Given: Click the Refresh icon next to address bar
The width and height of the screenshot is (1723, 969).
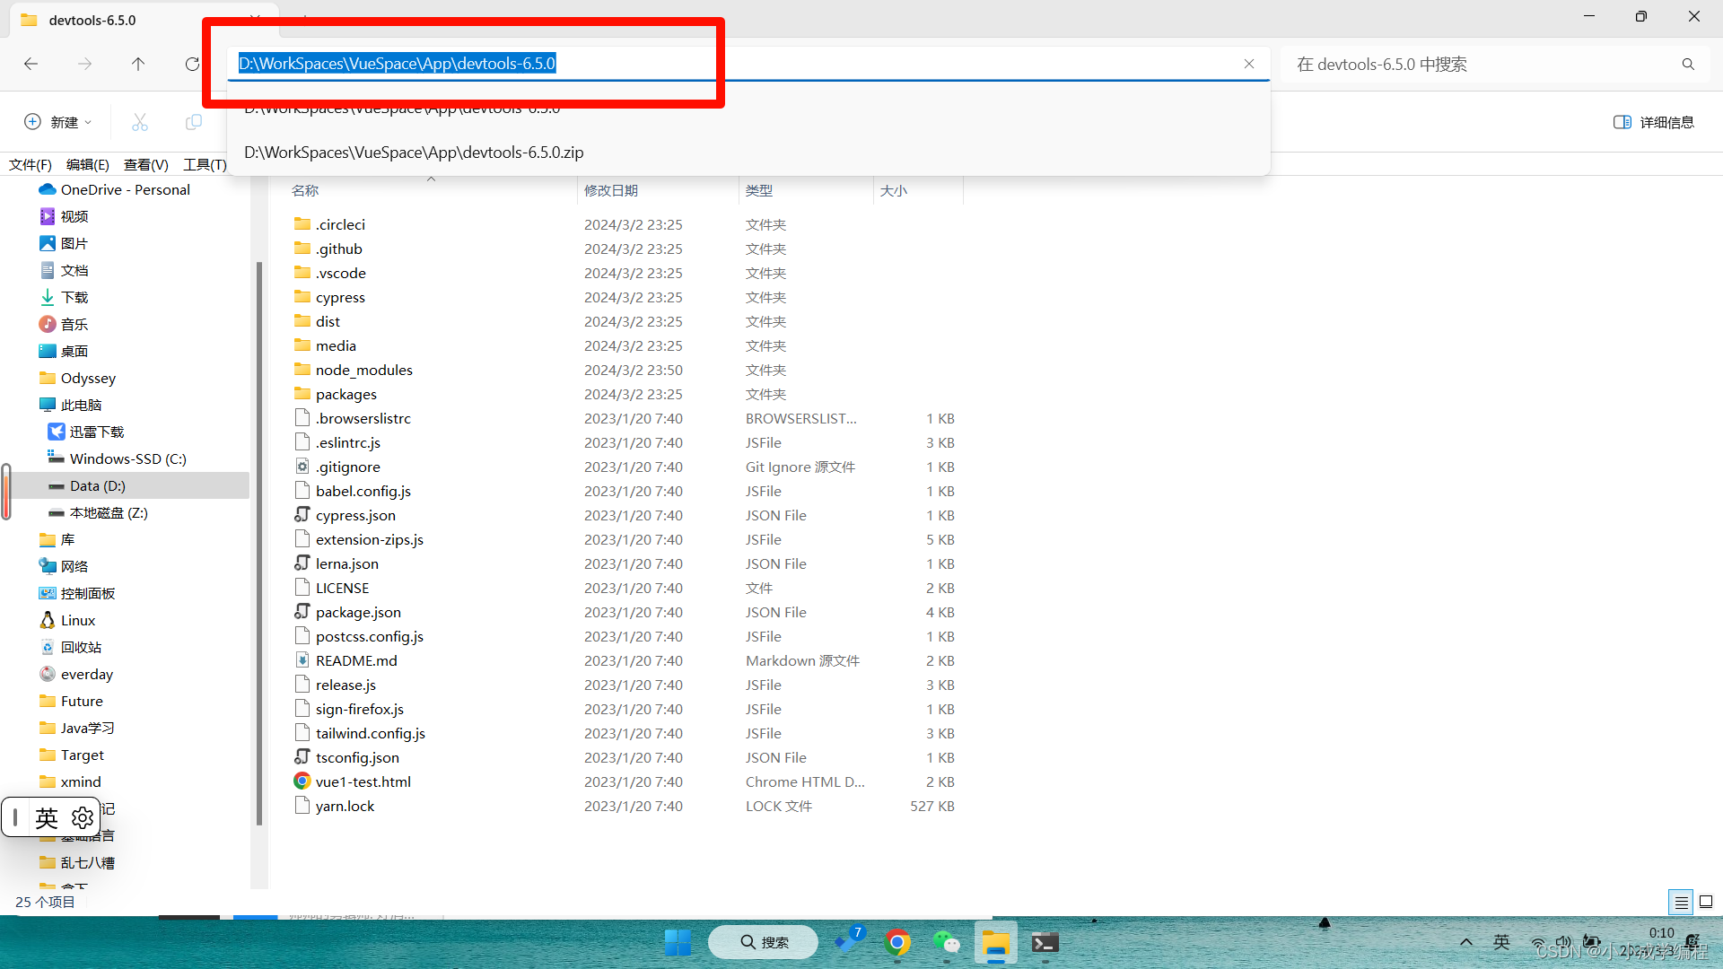Looking at the screenshot, I should (192, 64).
